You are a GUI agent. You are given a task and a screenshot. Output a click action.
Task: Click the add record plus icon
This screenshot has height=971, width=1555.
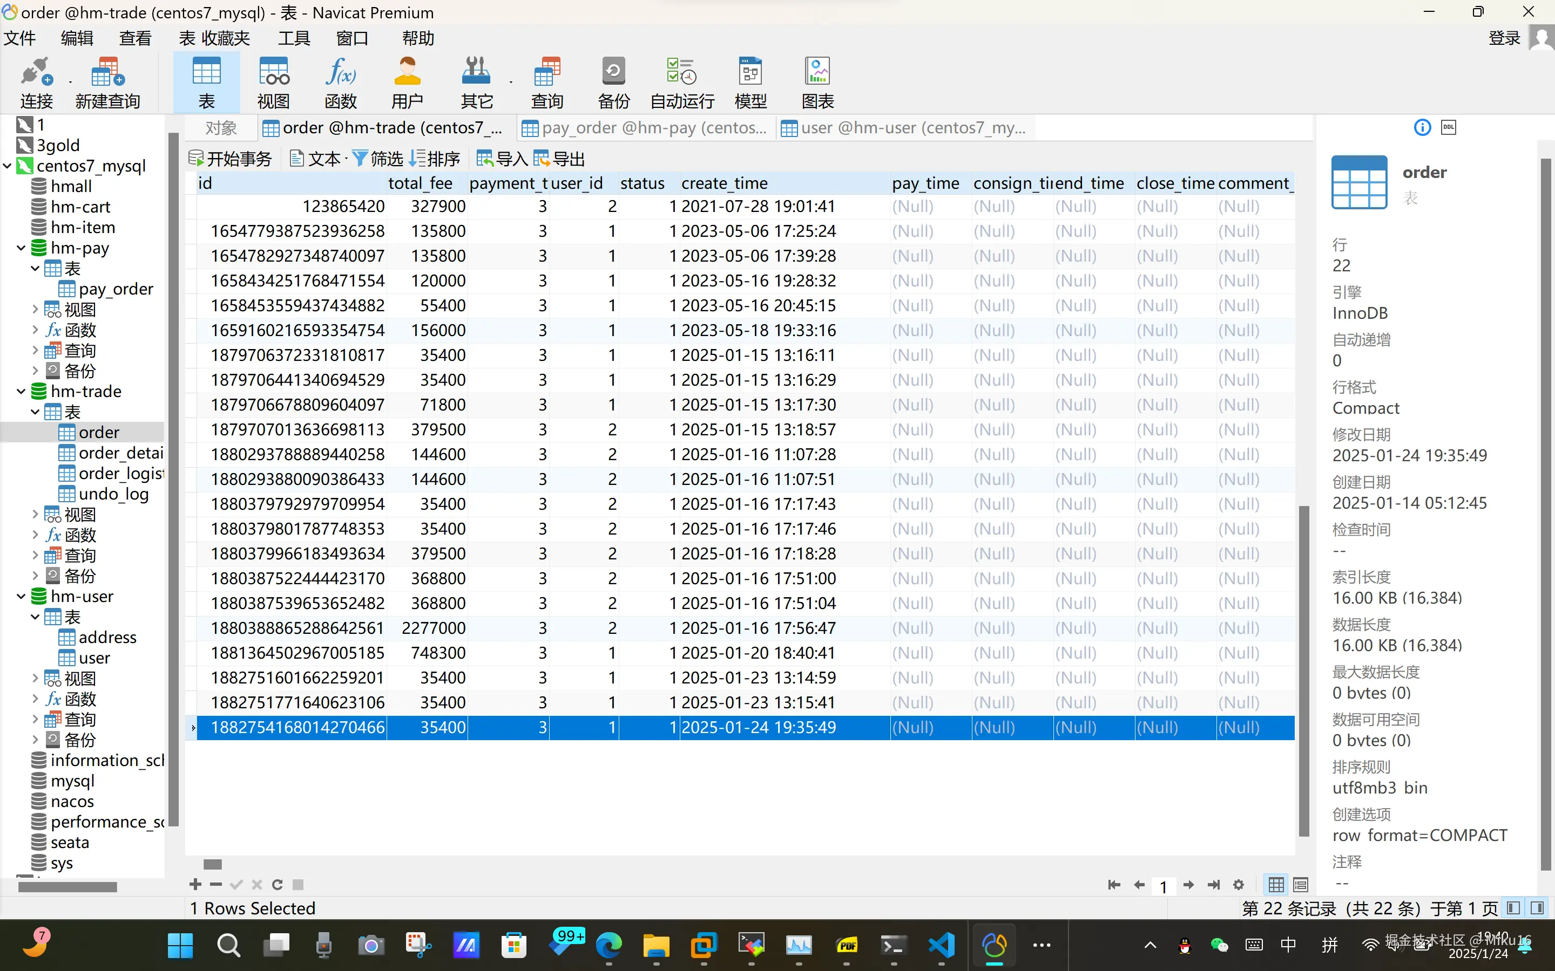[x=195, y=884]
